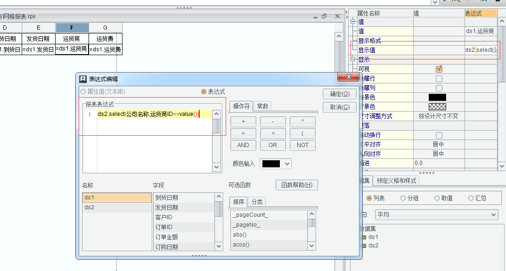
Task: Choose the _pageCount_ function
Action: (x=269, y=215)
